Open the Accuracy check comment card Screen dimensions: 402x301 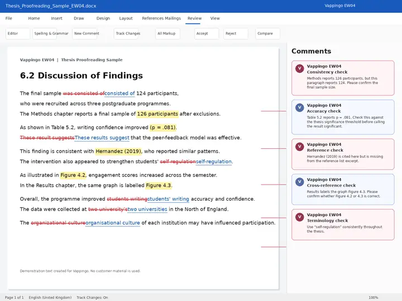click(x=343, y=117)
